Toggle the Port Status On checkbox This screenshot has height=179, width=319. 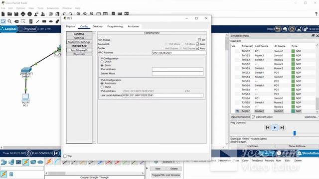[199, 40]
